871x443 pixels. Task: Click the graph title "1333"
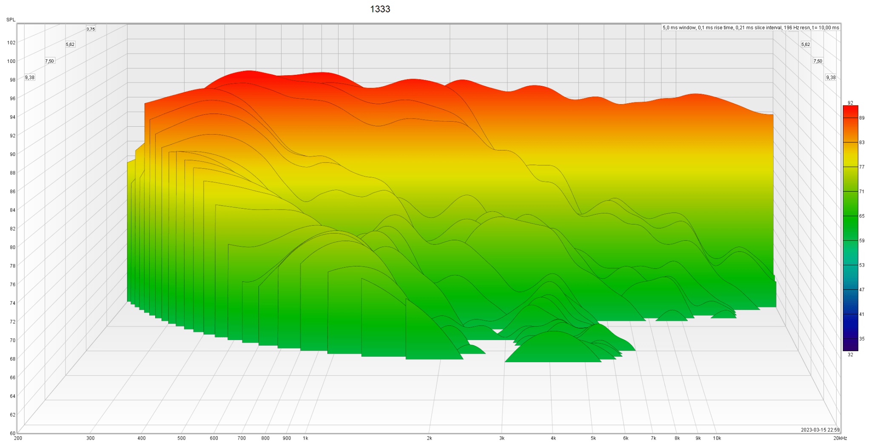[380, 9]
